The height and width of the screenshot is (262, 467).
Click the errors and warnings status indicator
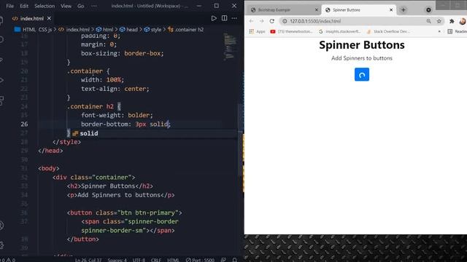click(7, 260)
